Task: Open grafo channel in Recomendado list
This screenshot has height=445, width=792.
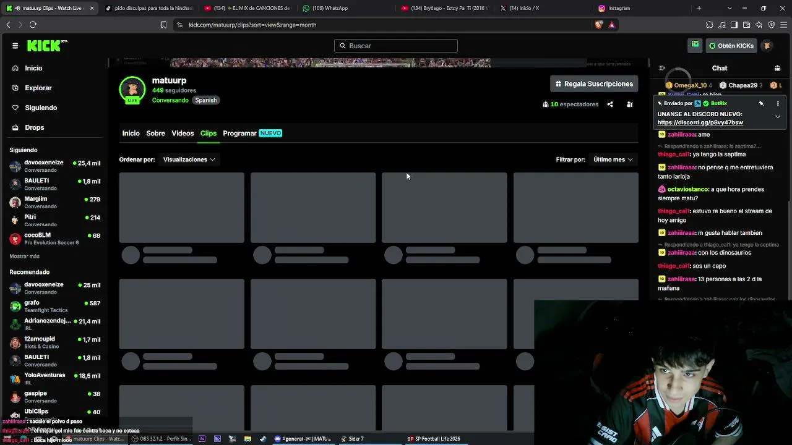Action: (x=54, y=307)
